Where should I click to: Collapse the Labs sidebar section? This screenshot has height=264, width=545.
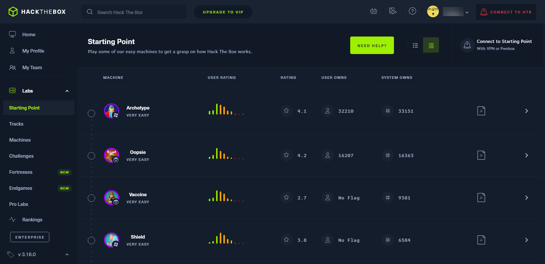point(67,91)
